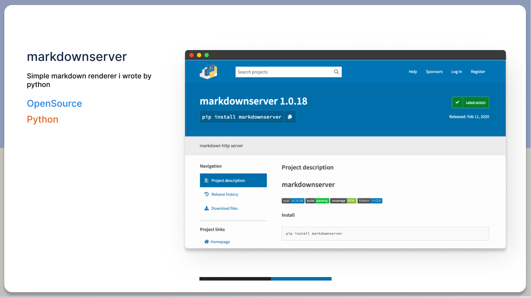Screen dimensions: 531x298
Task: Open Download files
Action: [x=224, y=208]
